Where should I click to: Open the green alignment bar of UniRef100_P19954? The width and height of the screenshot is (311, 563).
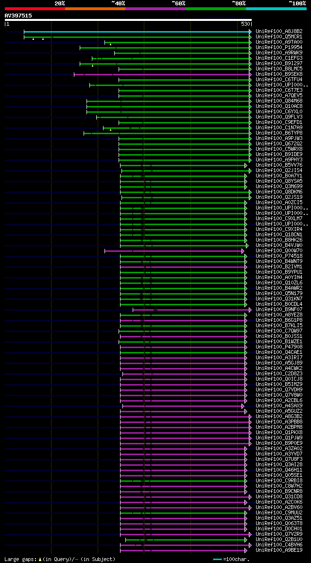coord(166,48)
